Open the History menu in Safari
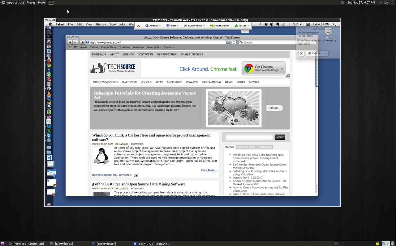The height and width of the screenshot is (246, 396). (x=101, y=24)
